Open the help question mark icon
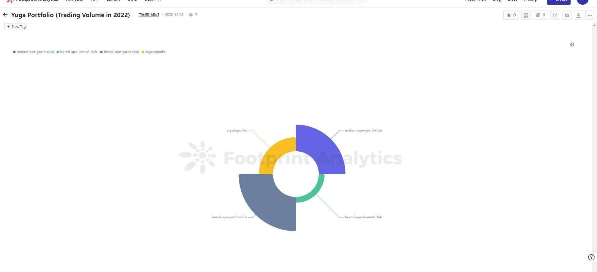The width and height of the screenshot is (597, 272). [591, 257]
